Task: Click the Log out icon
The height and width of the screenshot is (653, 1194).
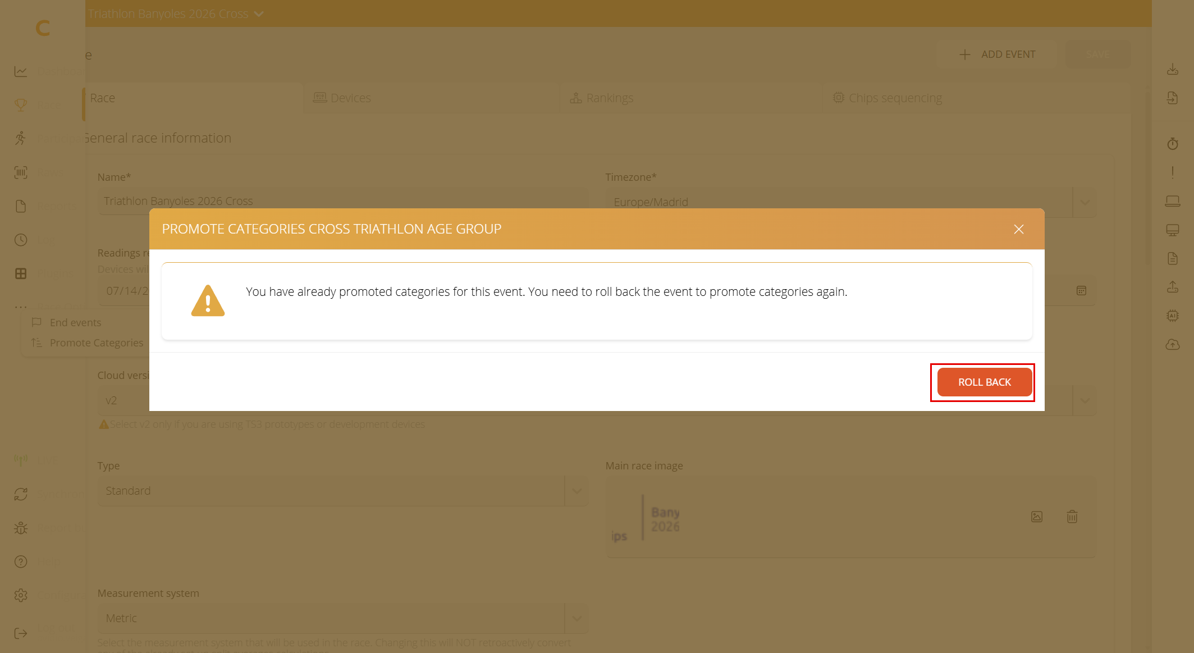Action: [x=21, y=633]
